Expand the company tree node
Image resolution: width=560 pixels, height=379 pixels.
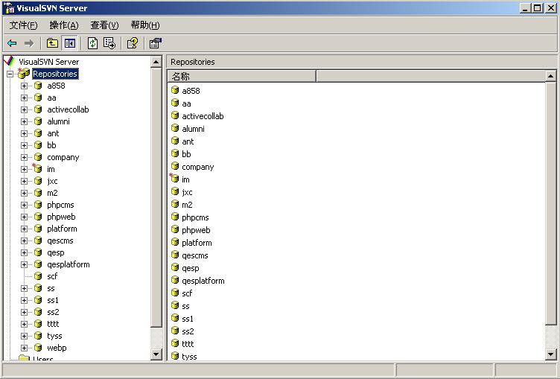(24, 157)
